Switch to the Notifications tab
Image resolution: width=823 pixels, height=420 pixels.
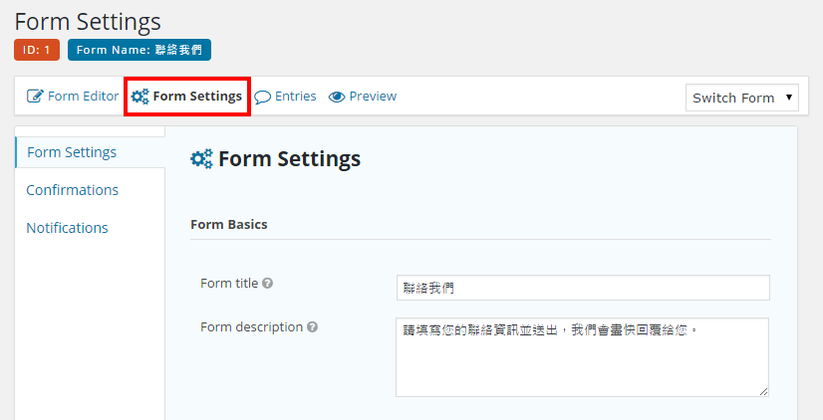point(68,228)
